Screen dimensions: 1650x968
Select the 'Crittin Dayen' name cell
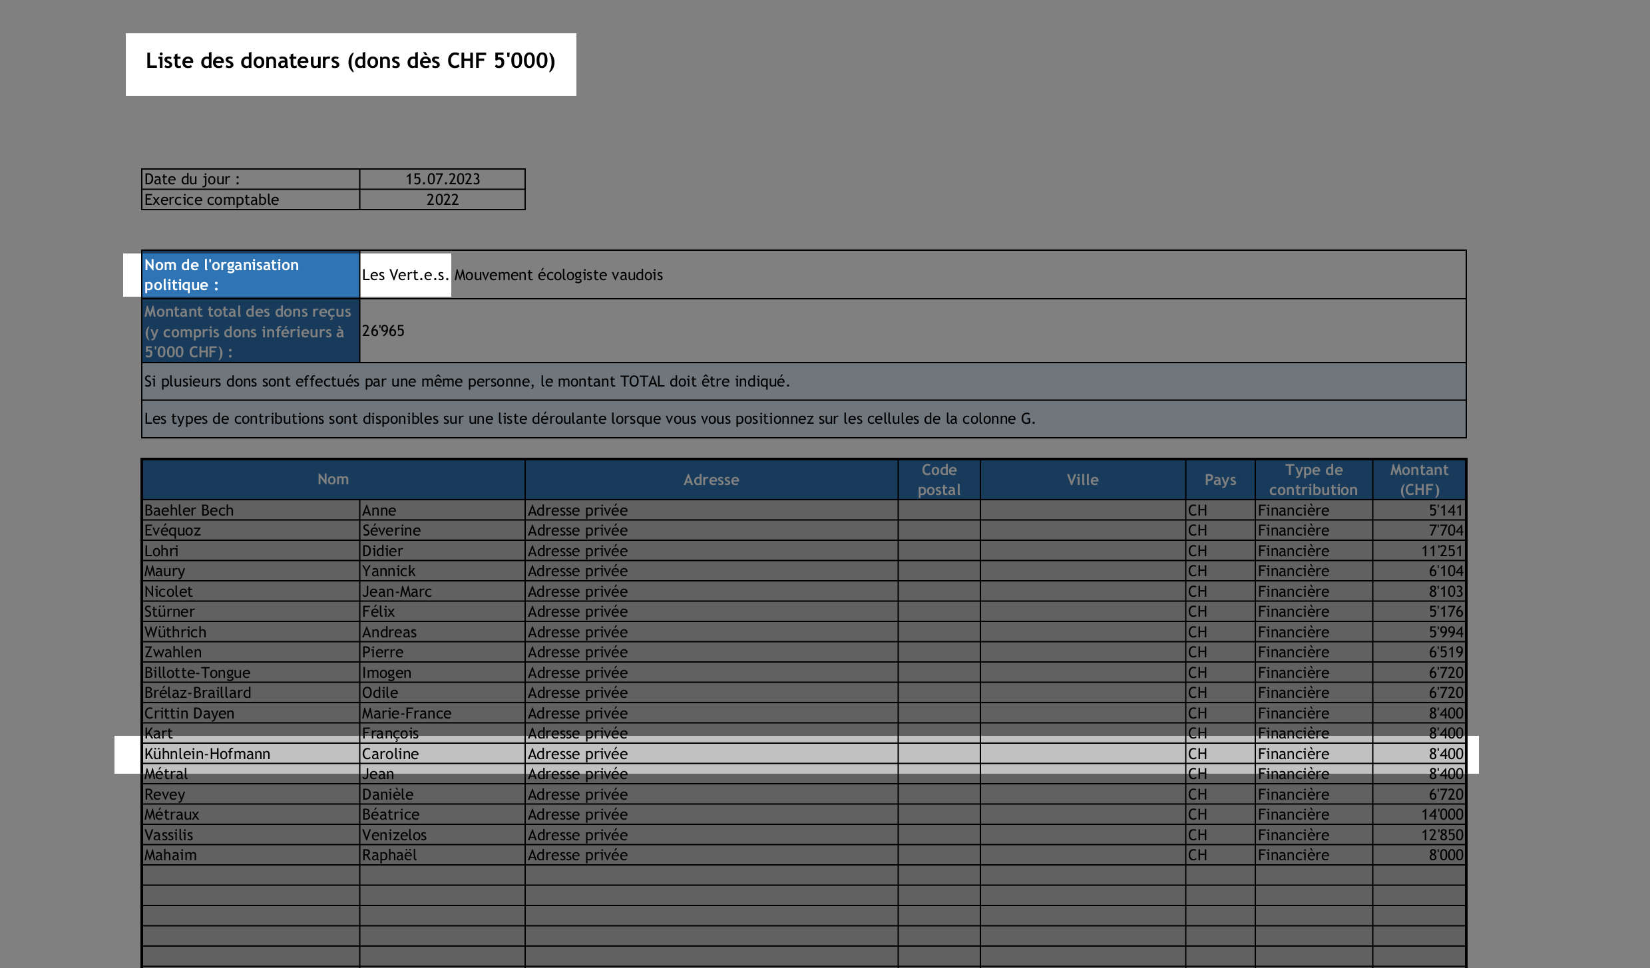251,713
